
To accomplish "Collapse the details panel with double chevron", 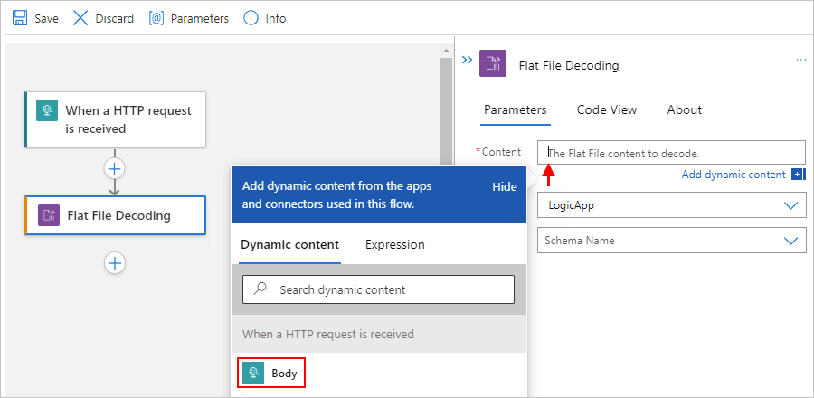I will (x=467, y=60).
